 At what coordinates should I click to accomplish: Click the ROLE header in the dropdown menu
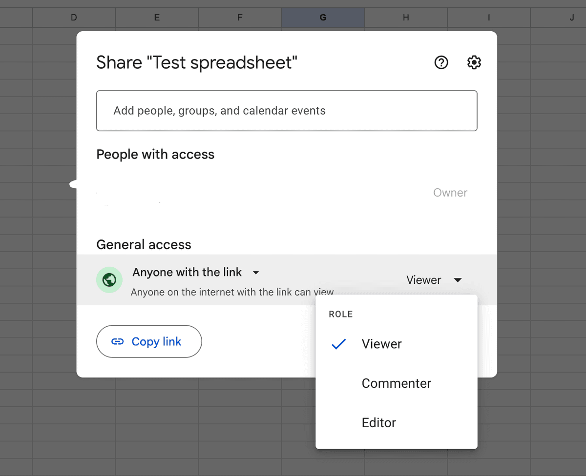click(x=340, y=314)
